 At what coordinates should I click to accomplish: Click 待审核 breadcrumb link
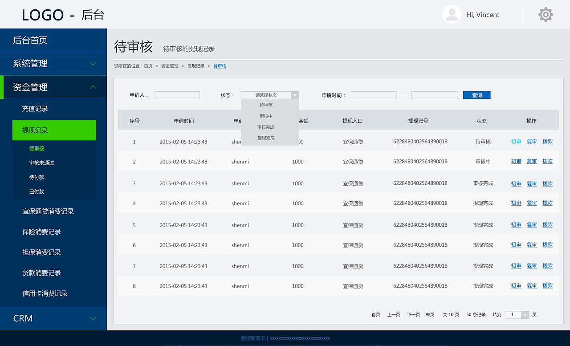(x=220, y=66)
